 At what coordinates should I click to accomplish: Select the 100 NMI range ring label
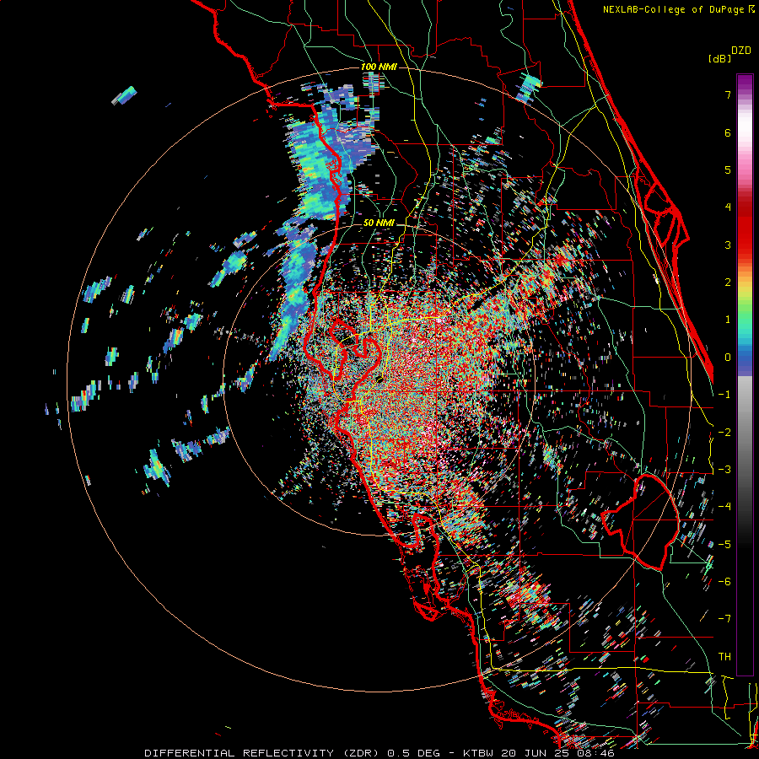coord(379,67)
